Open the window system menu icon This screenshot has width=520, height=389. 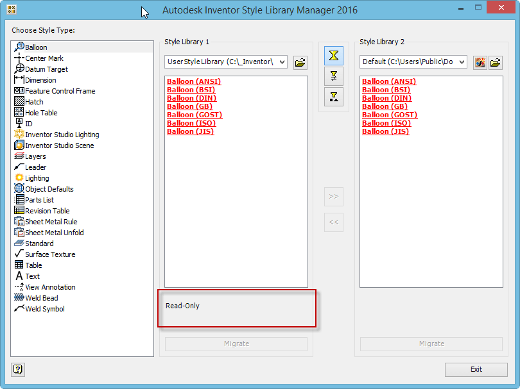click(11, 9)
